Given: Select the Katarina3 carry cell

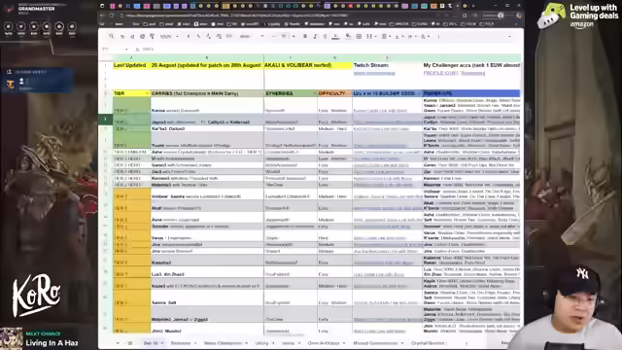Looking at the screenshot, I should [207, 261].
